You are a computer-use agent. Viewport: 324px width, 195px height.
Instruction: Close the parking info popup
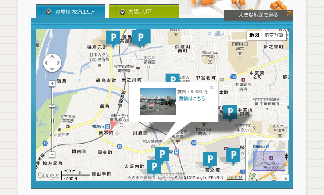coord(212,87)
